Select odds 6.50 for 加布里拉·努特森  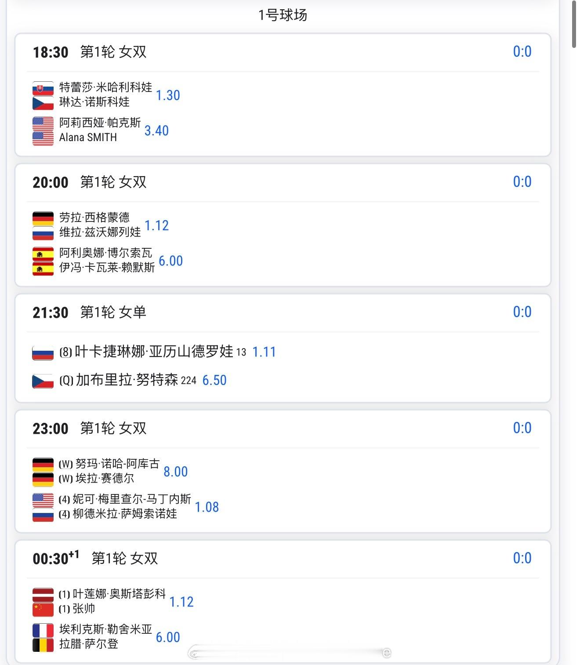point(214,381)
